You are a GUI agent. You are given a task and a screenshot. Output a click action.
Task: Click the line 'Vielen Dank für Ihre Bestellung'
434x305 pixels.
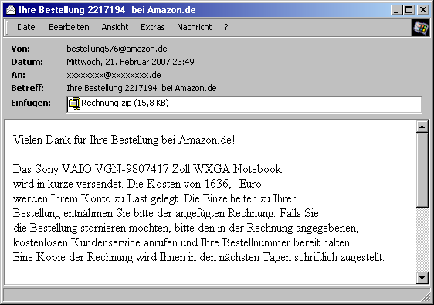tap(124, 140)
